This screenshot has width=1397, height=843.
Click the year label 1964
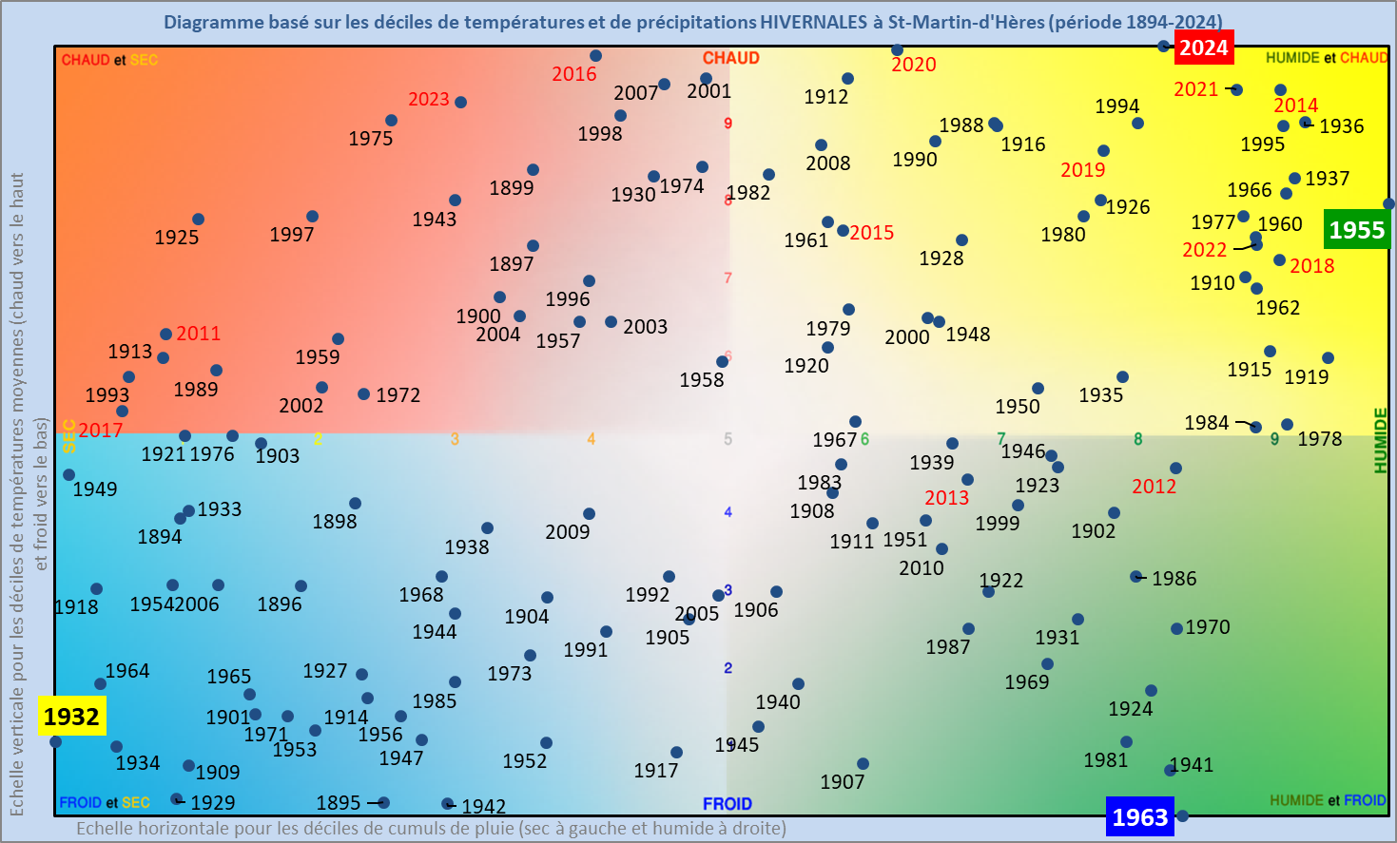click(x=127, y=671)
